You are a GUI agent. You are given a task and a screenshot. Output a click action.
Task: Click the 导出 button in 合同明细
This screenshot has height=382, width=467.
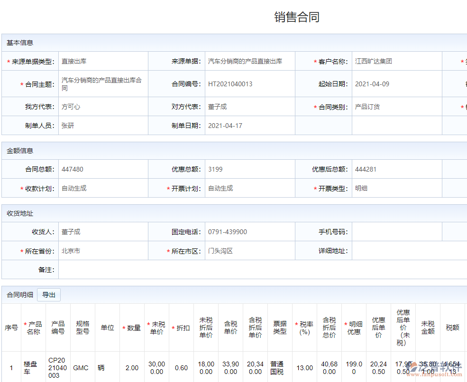[x=49, y=295]
